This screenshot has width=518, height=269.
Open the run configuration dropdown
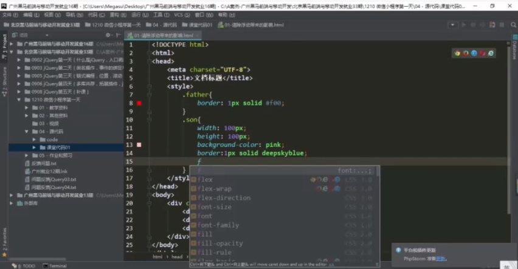pyautogui.click(x=452, y=25)
